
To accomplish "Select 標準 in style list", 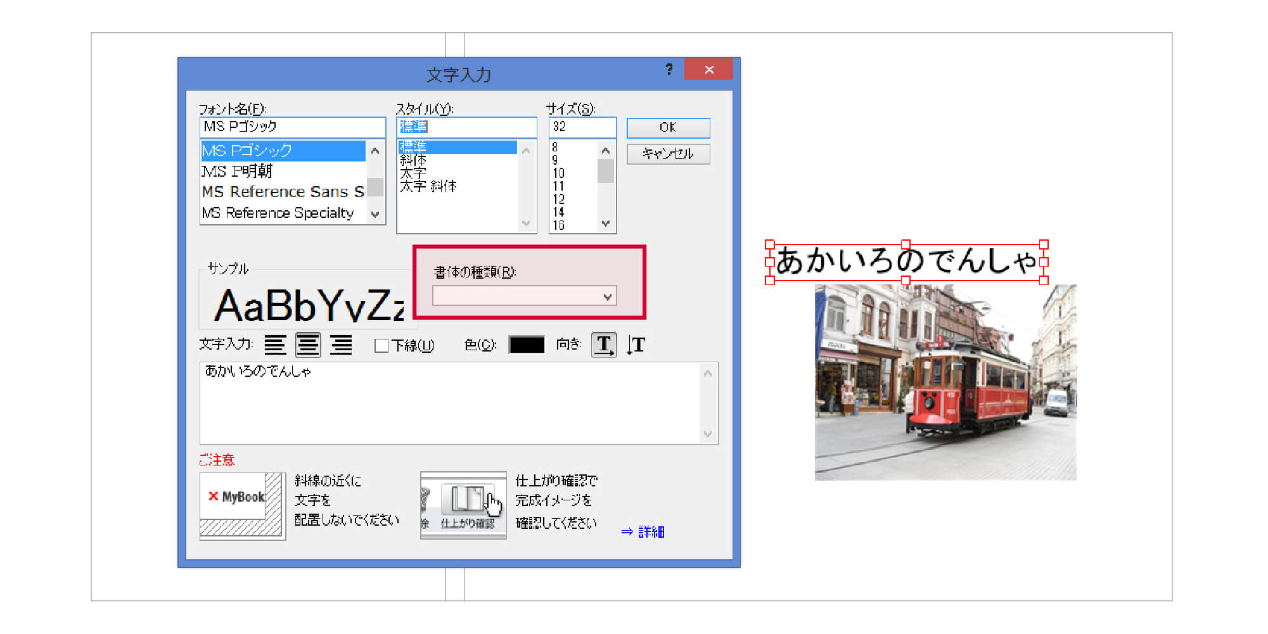I will point(458,147).
